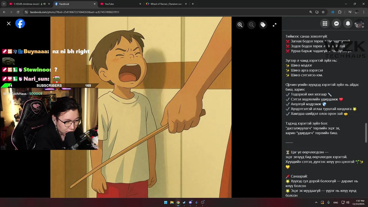Viewport: 368px width, 207px height.
Task: Click 'Аюулгүй мэдрэмж' line in post
Action: (306, 104)
